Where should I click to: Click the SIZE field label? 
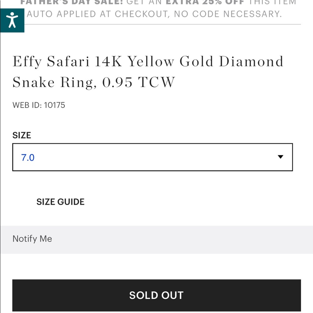(x=22, y=135)
